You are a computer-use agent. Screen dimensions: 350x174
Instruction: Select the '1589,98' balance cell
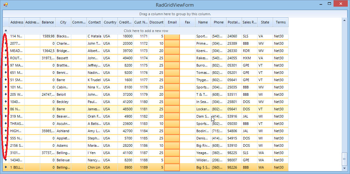(48, 36)
